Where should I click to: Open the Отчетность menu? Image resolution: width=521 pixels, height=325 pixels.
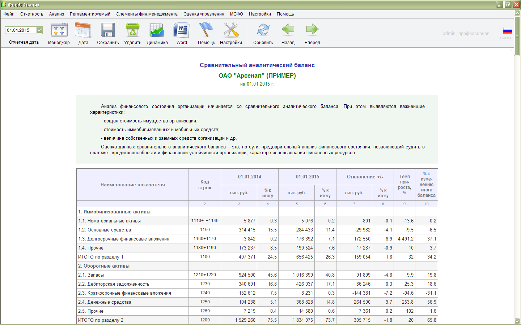click(x=32, y=14)
